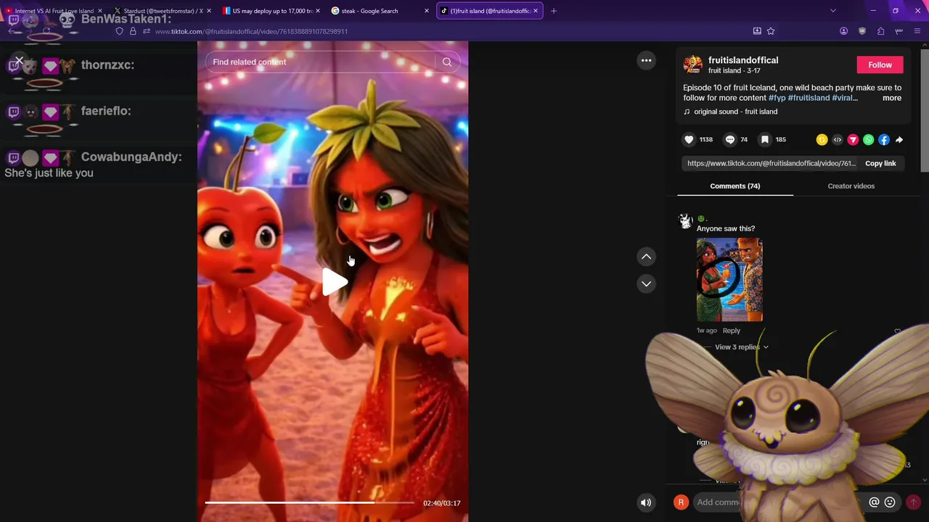Image resolution: width=929 pixels, height=522 pixels.
Task: Expand description with 'more'
Action: point(892,98)
